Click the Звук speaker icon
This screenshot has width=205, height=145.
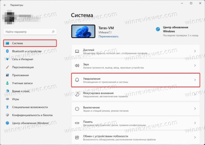tap(77, 66)
